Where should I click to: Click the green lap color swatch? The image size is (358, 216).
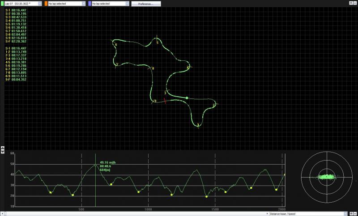[2, 4]
